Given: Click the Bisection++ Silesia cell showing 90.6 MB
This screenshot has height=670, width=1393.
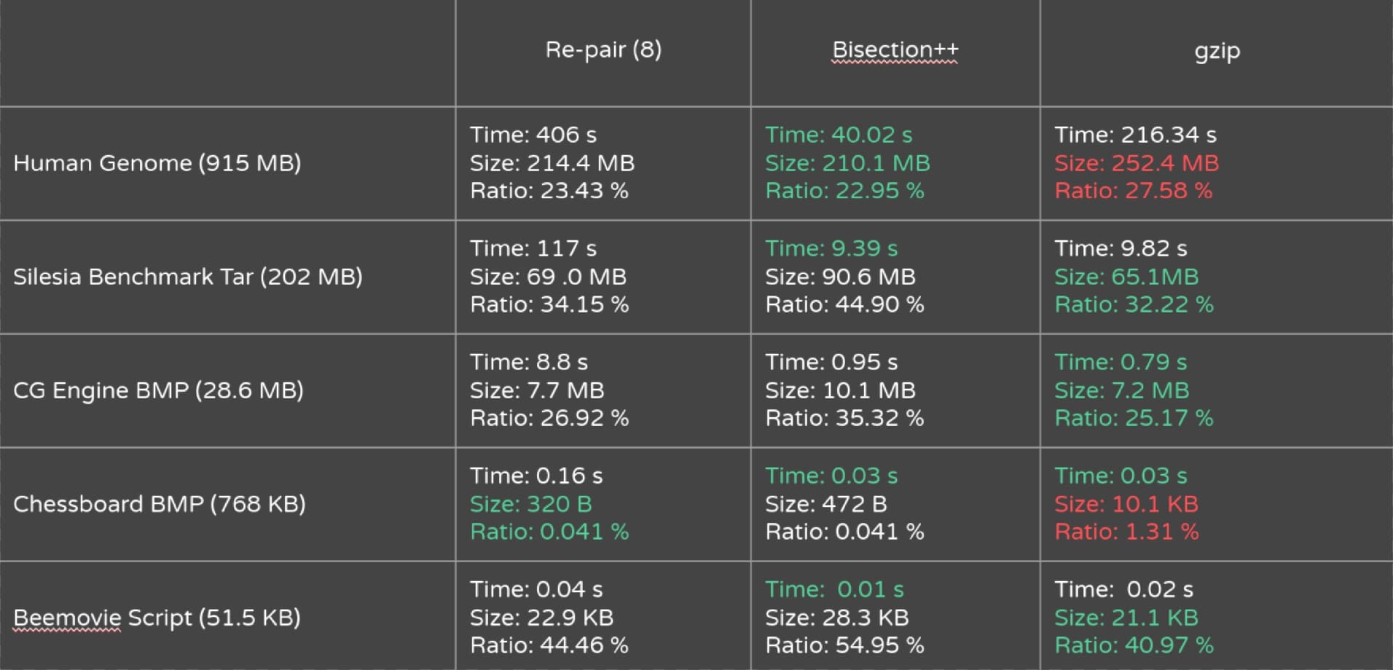Looking at the screenshot, I should (x=895, y=277).
